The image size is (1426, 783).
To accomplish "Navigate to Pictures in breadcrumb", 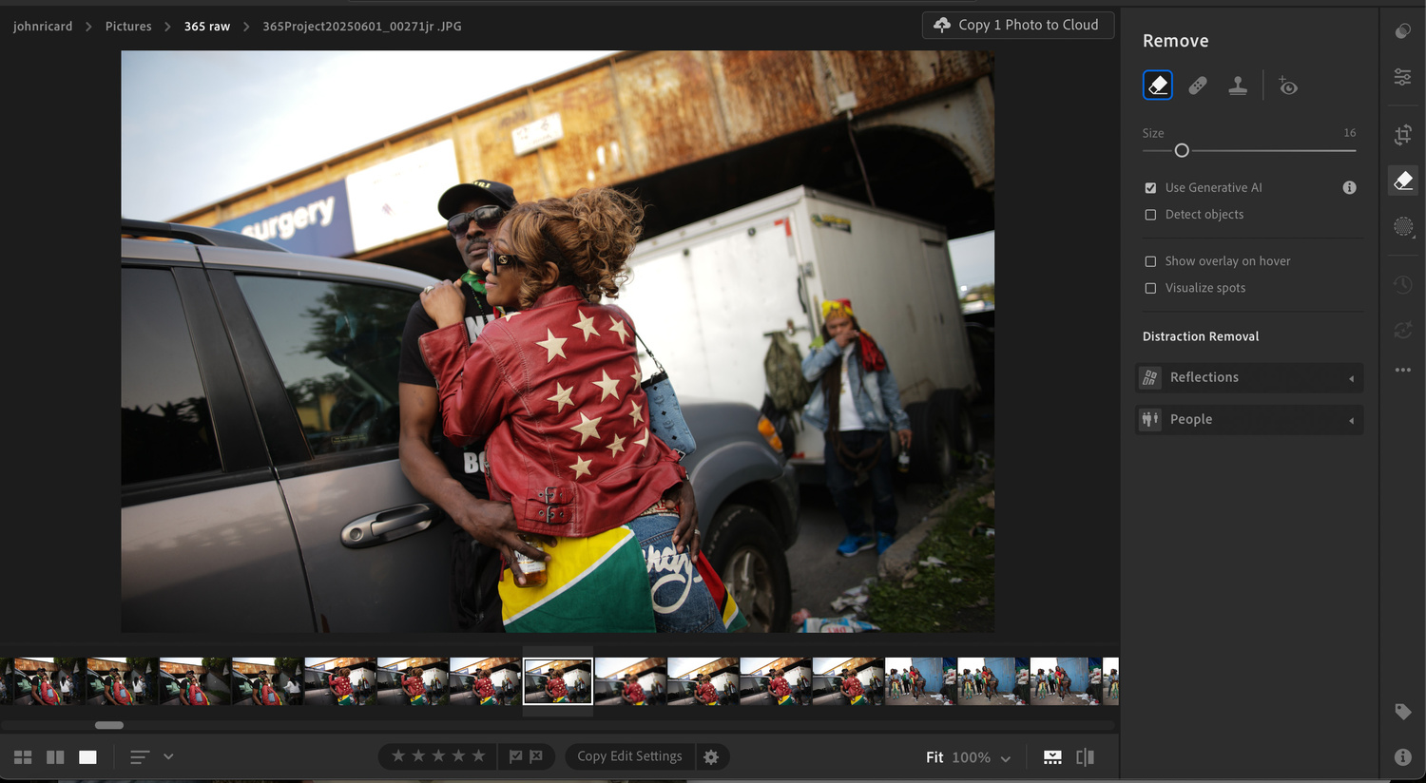I will point(128,27).
